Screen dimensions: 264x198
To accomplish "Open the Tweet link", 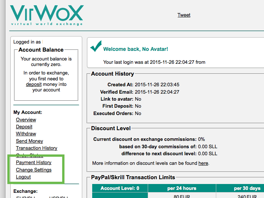I will 184,15.
